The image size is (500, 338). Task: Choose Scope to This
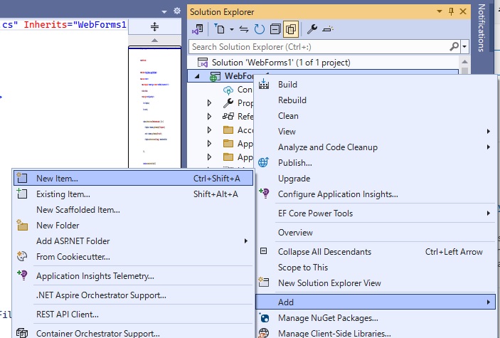[303, 268]
